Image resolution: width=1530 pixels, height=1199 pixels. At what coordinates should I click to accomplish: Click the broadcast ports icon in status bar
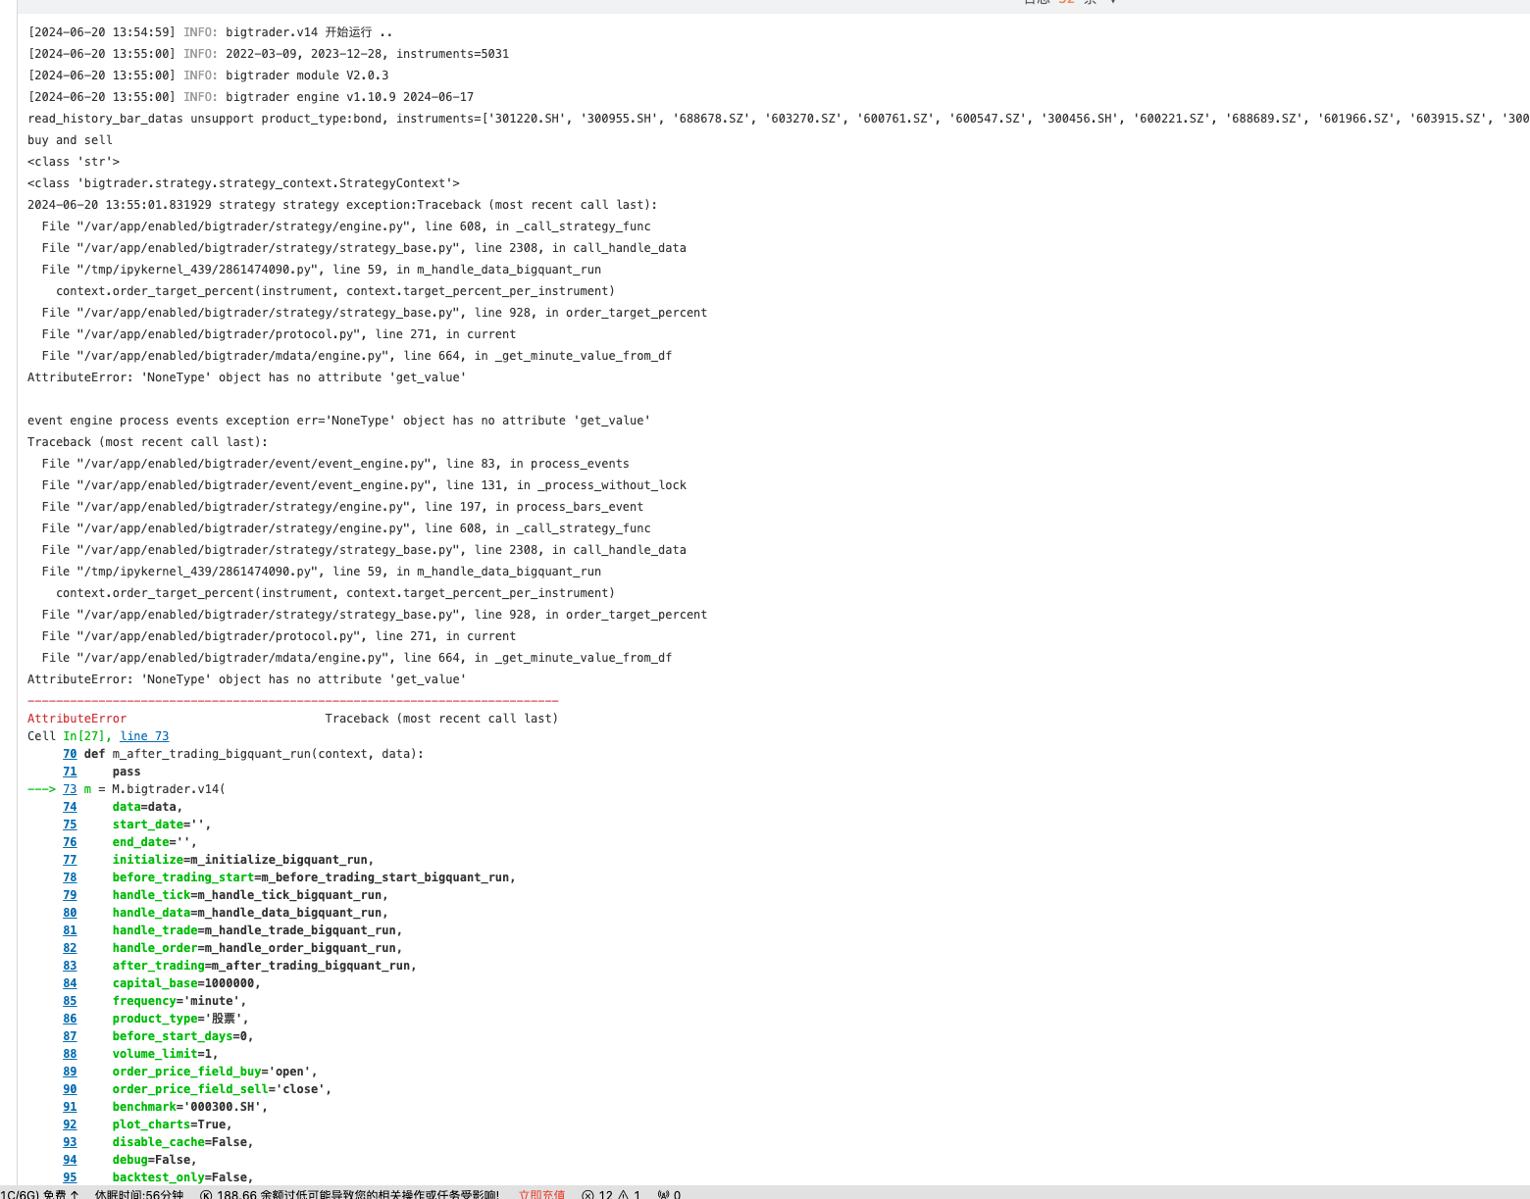(664, 1194)
